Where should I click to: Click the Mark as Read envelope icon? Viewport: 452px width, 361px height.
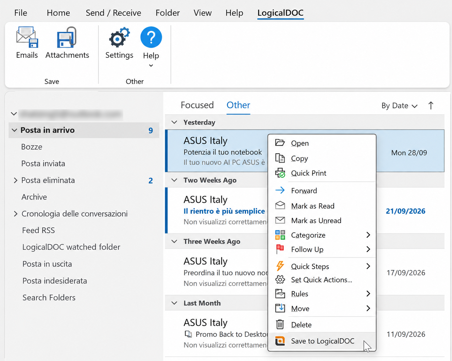tap(280, 205)
